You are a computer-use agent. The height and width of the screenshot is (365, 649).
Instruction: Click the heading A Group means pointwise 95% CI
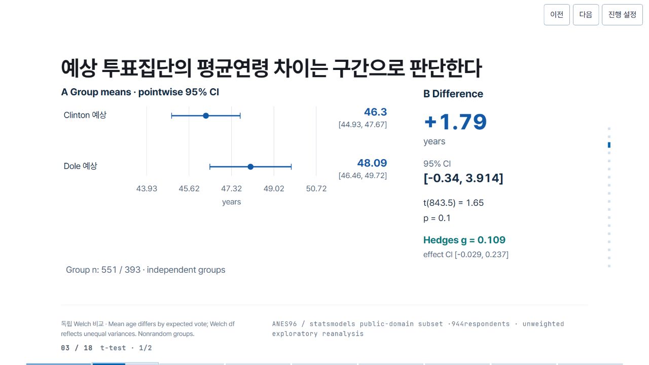[x=140, y=92]
